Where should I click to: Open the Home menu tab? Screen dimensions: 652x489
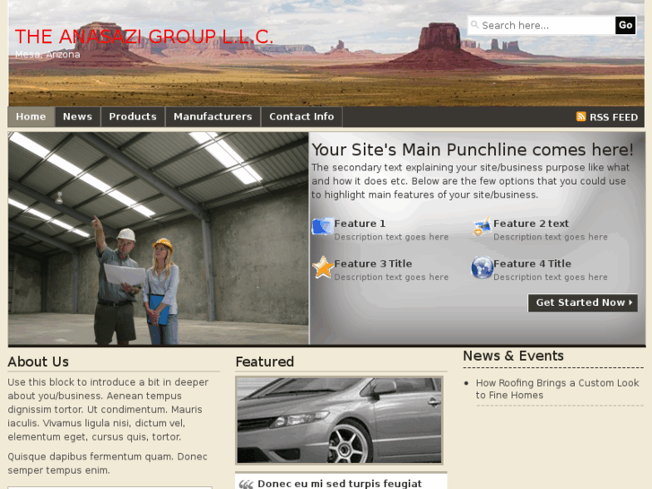point(31,117)
